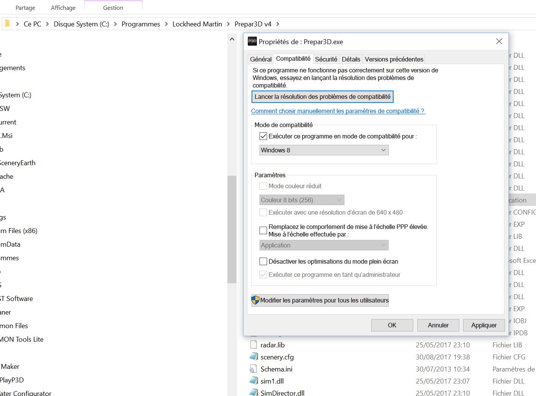
Task: Select the SimDirector.dll file name
Action: [x=282, y=393]
